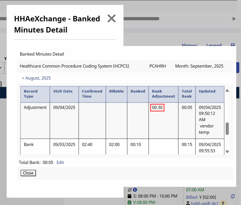Click the print icon beside Legend
Image resolution: width=241 pixels, height=205 pixels.
(x=233, y=45)
